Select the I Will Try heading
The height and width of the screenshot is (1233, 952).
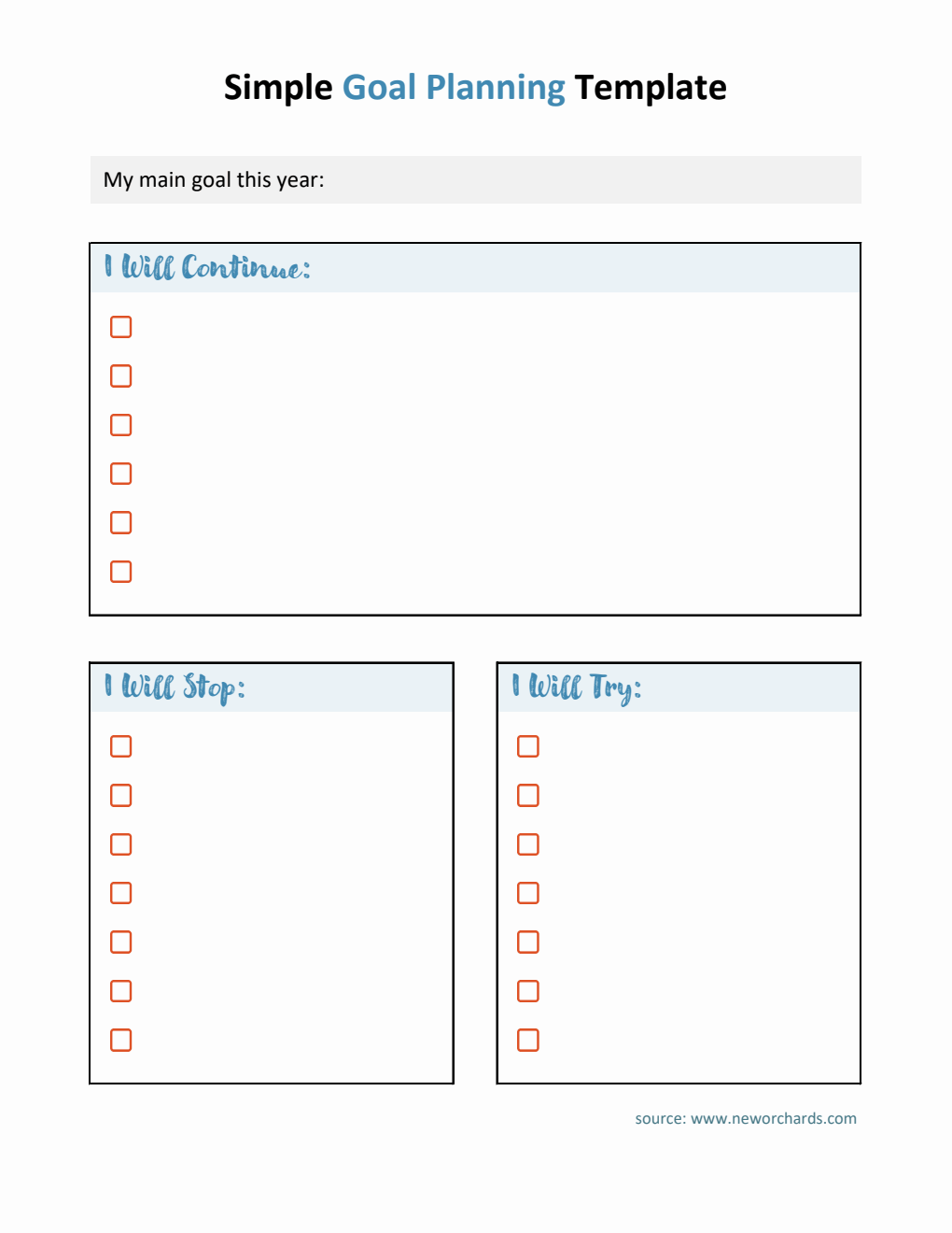(576, 687)
